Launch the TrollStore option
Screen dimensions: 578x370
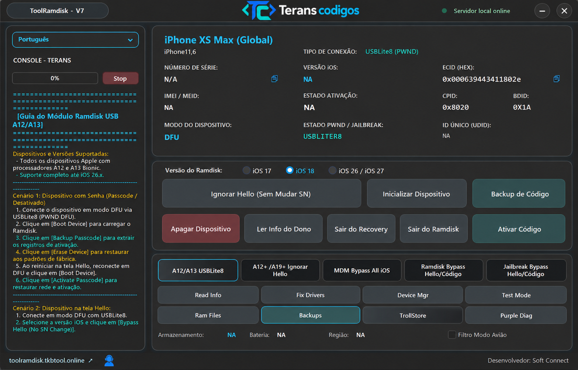pos(413,315)
